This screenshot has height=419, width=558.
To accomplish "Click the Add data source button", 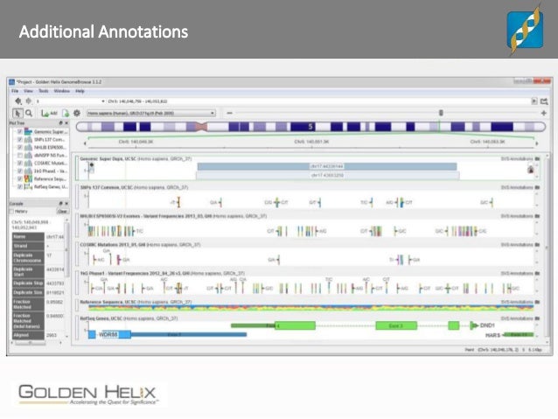I will click(x=49, y=113).
